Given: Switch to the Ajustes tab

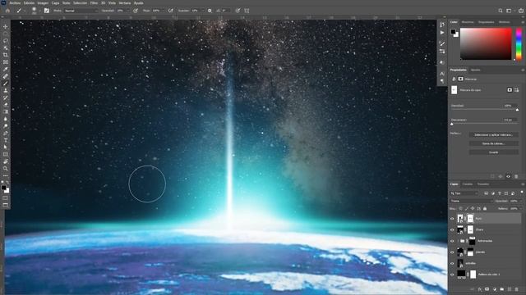Looking at the screenshot, I should pyautogui.click(x=475, y=70).
